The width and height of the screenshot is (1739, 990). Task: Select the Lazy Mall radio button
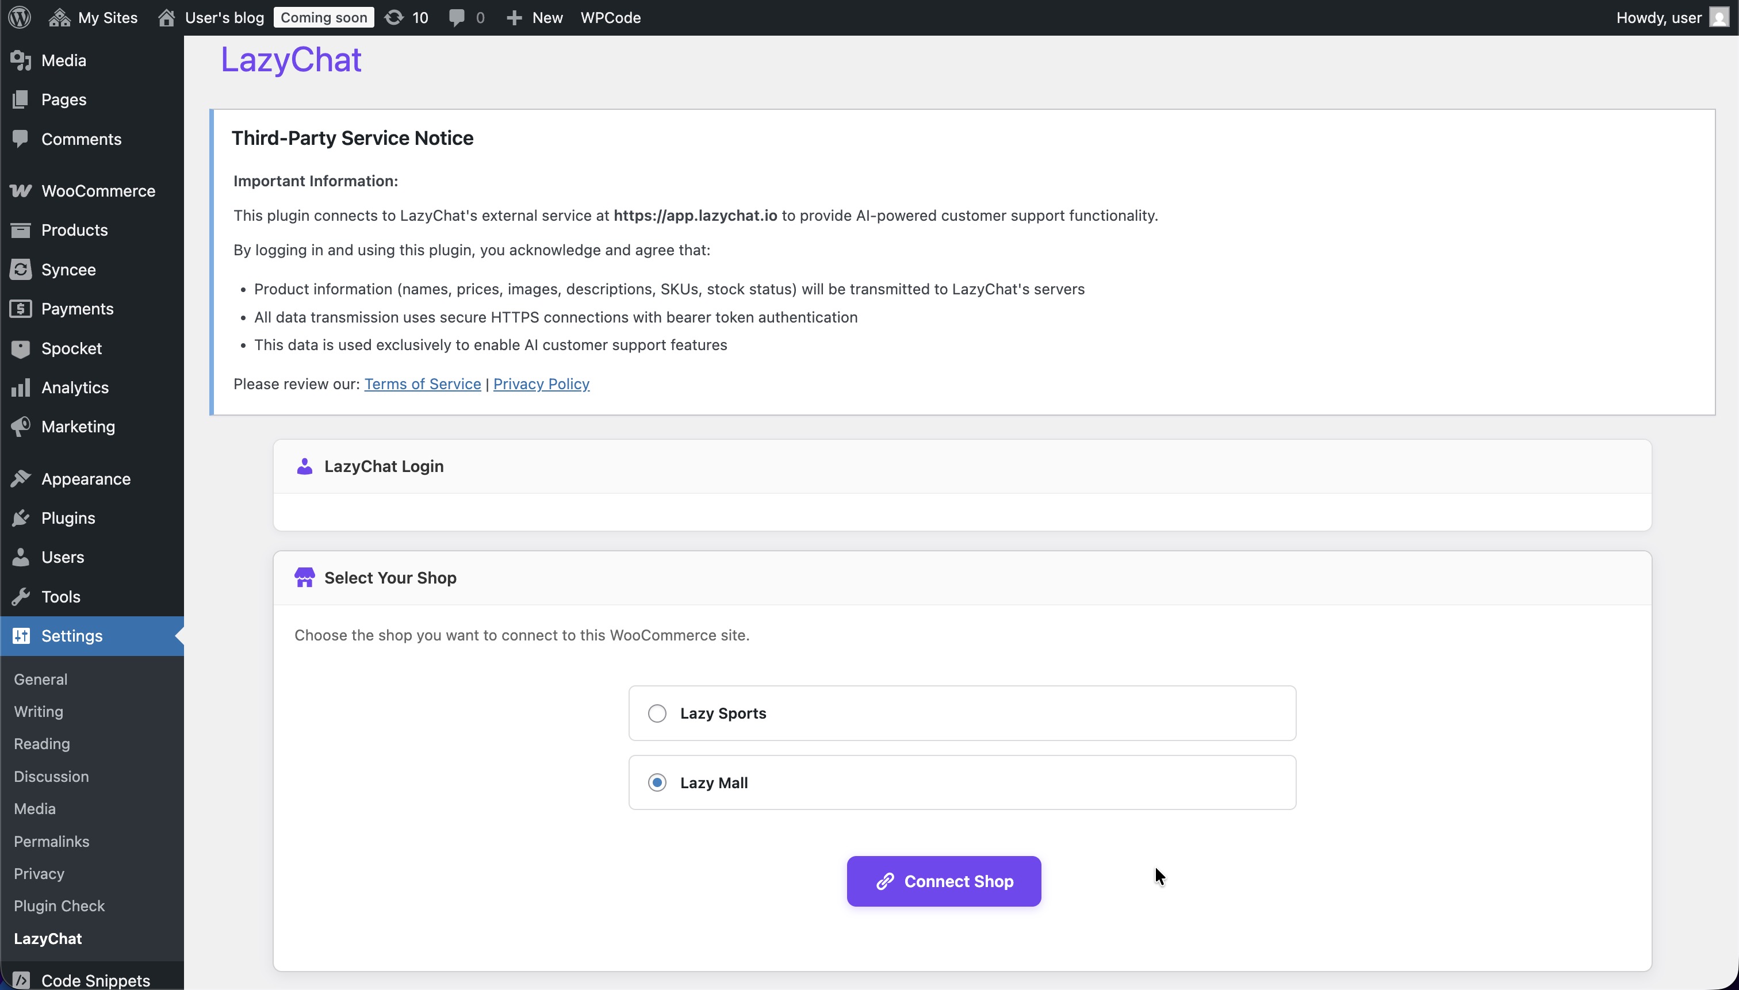pyautogui.click(x=656, y=782)
